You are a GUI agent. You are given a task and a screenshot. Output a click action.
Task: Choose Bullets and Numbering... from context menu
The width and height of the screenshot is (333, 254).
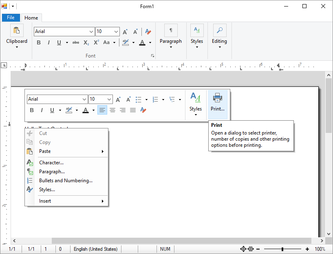[x=66, y=181]
